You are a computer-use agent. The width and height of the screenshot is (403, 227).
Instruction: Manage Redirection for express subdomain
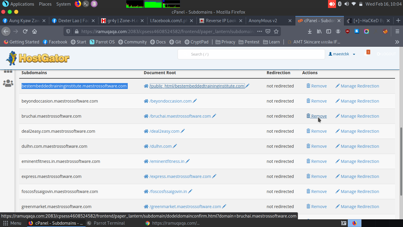(357, 176)
